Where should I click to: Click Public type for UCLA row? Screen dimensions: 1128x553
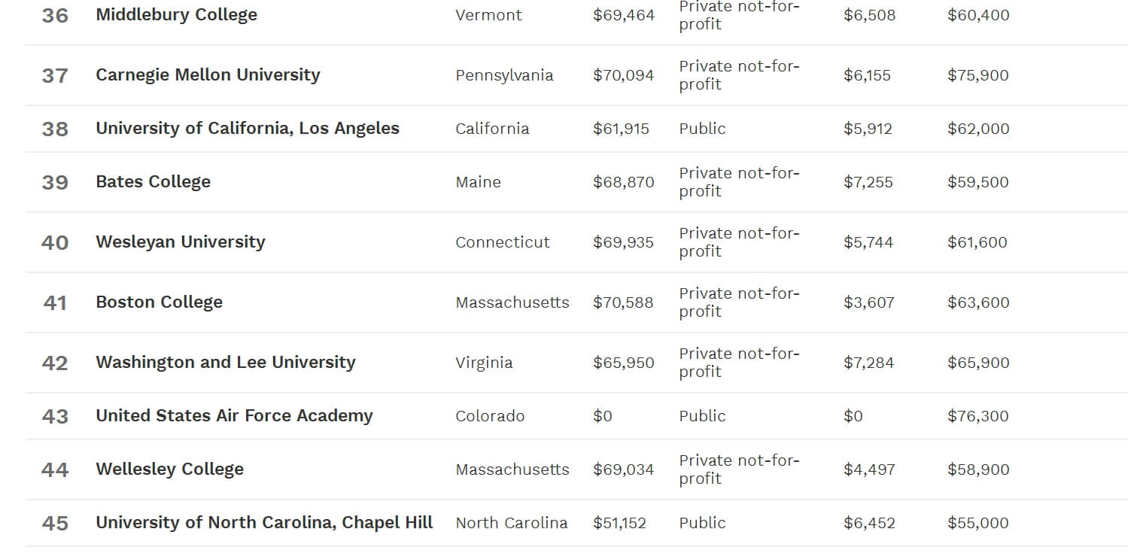pos(703,129)
